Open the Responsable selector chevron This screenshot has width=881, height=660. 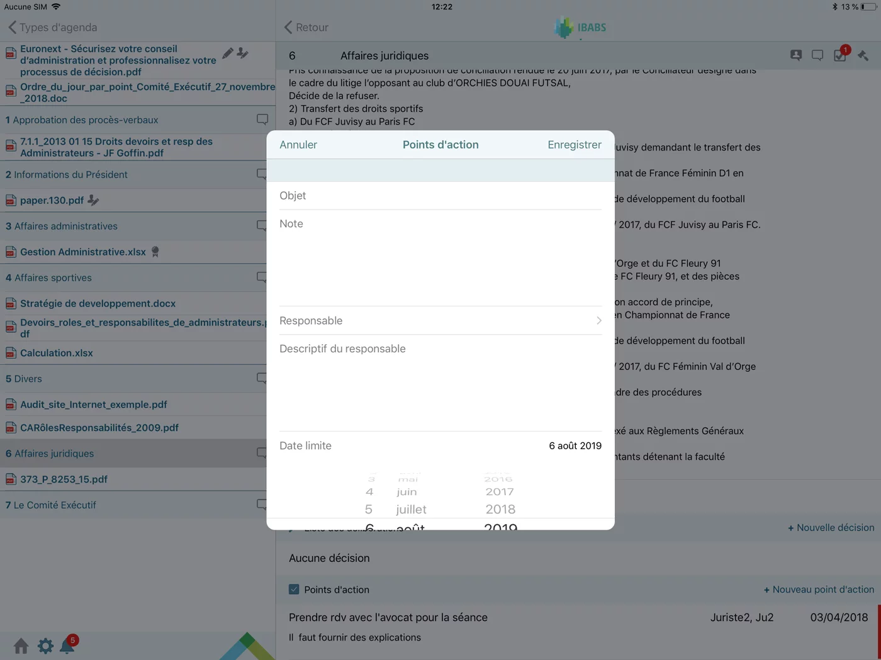[x=598, y=321]
